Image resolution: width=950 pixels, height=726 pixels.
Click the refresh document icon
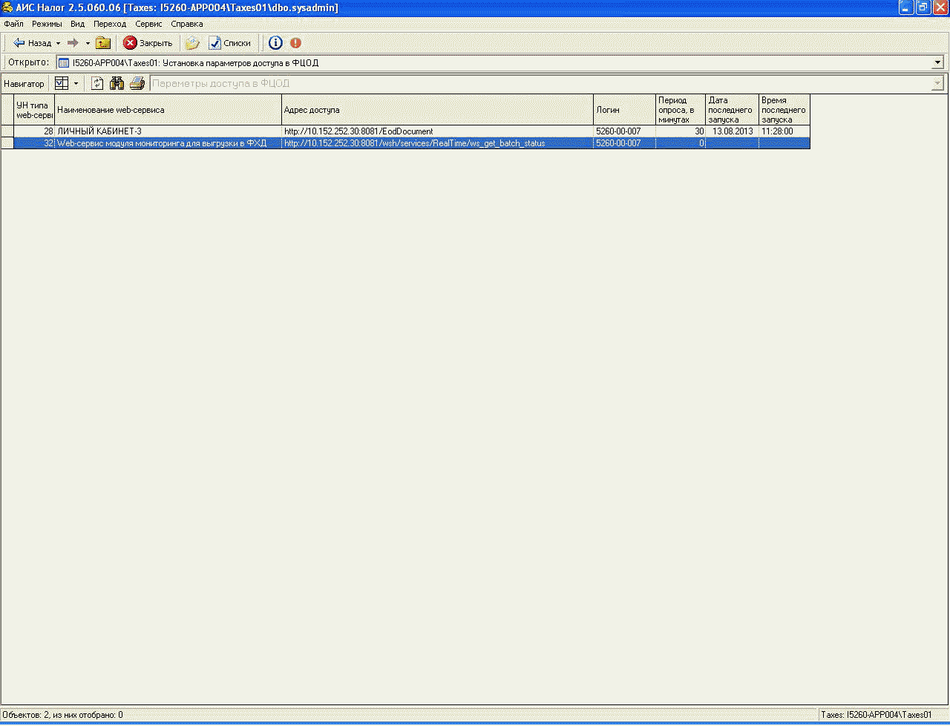[97, 84]
